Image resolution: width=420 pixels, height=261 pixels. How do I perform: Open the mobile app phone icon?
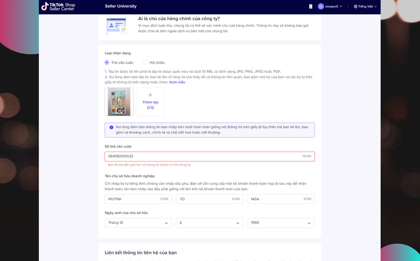[x=311, y=7]
